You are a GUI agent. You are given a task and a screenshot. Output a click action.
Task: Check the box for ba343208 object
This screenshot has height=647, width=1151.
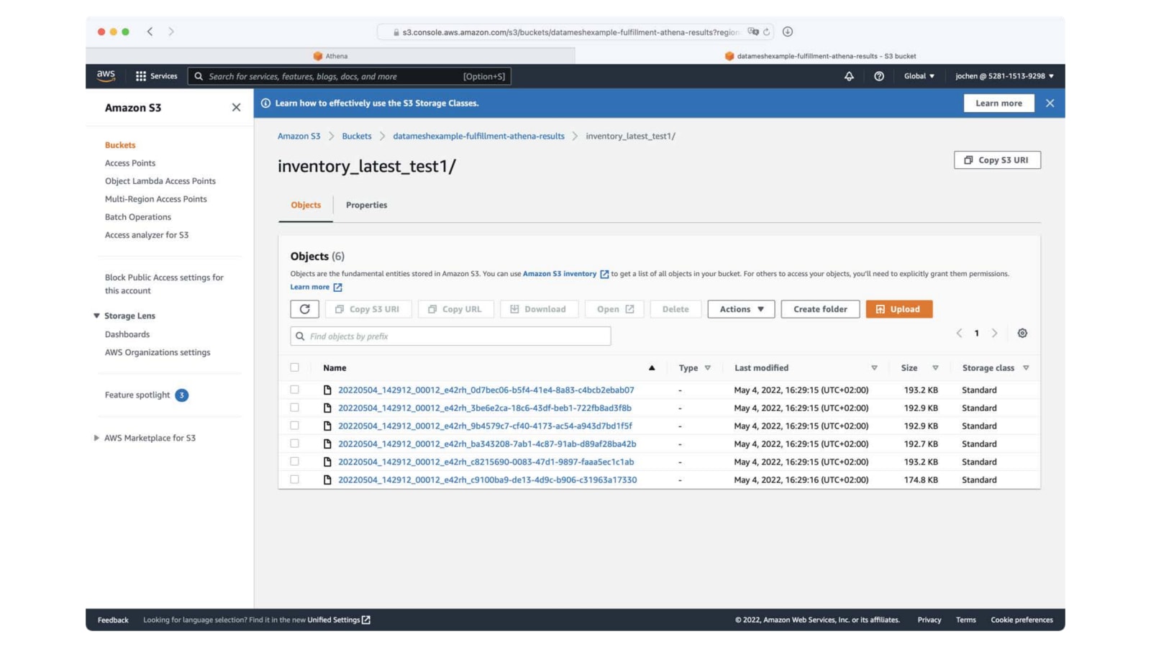[294, 444]
